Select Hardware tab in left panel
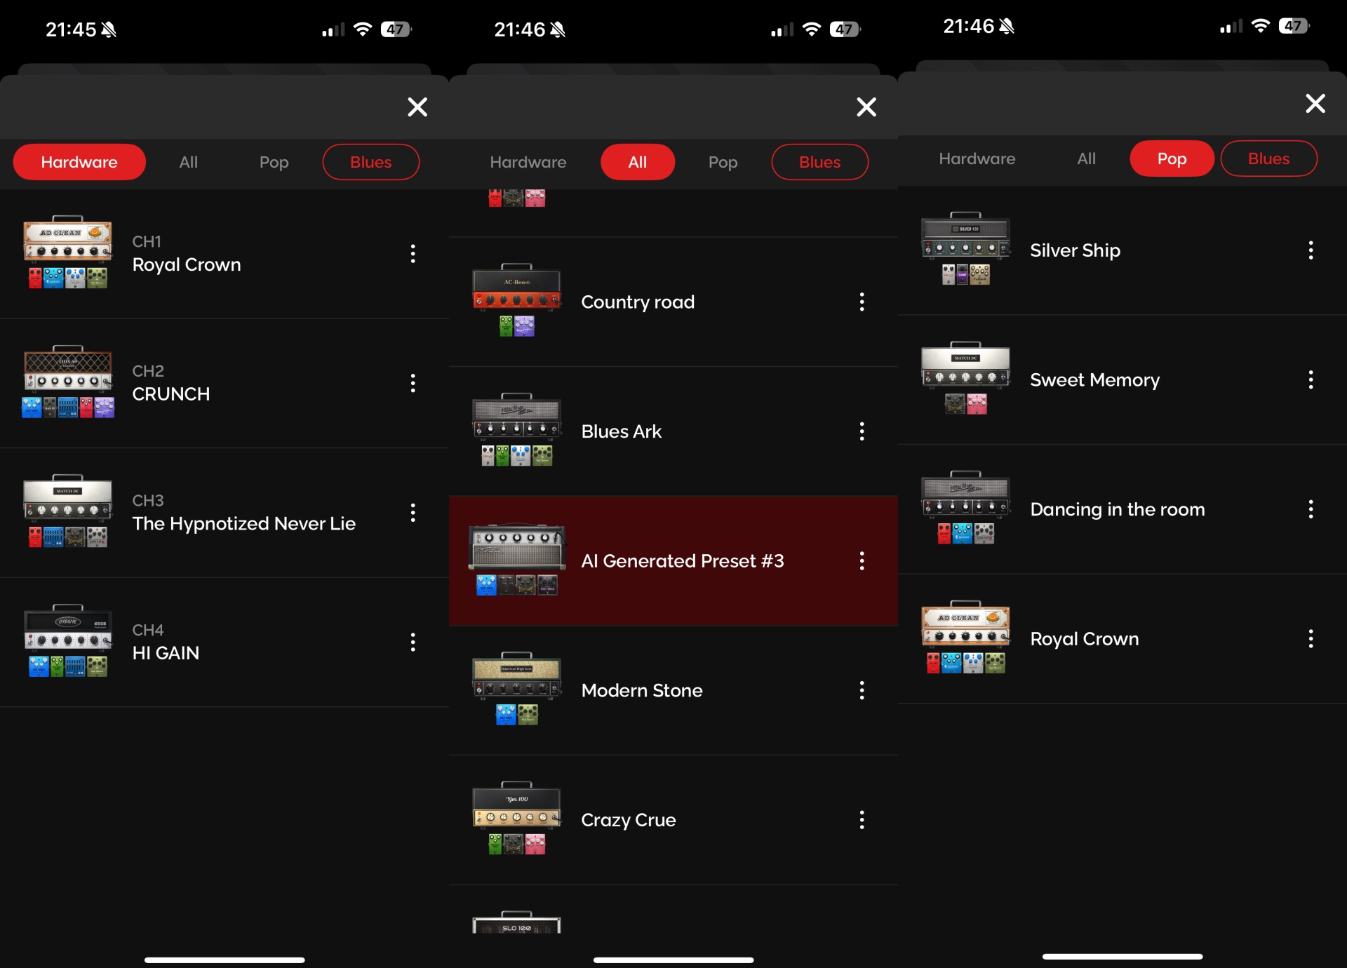The height and width of the screenshot is (968, 1347). pyautogui.click(x=79, y=162)
